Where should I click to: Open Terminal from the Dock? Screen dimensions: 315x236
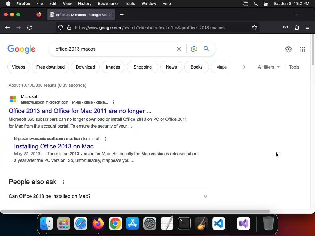coord(184,223)
